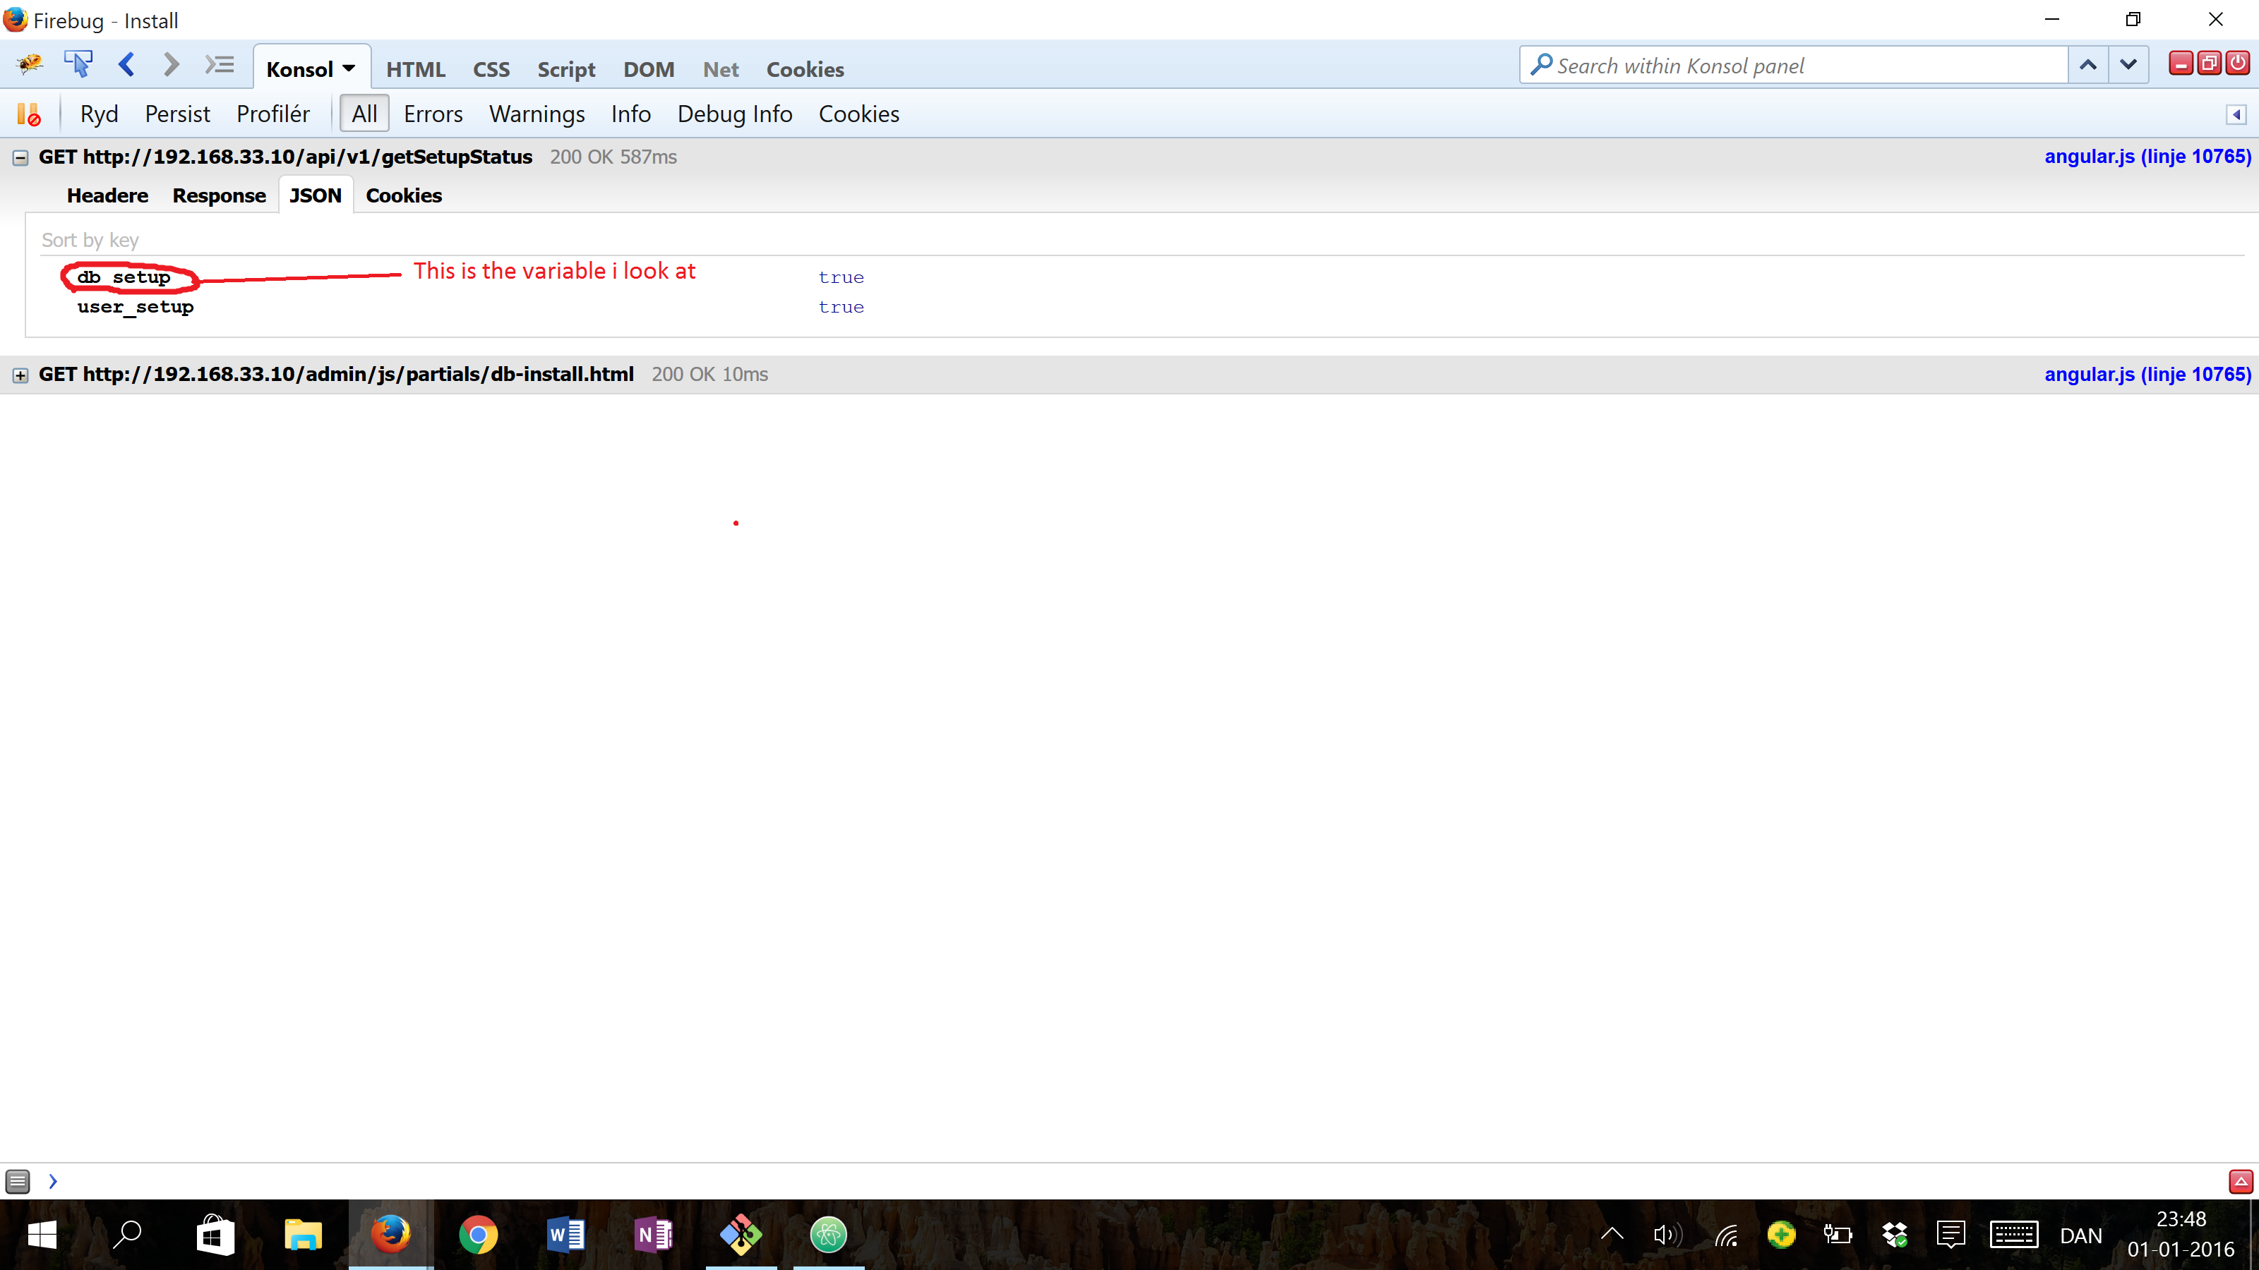Click the break on all errors icon
The width and height of the screenshot is (2259, 1270).
(x=28, y=115)
